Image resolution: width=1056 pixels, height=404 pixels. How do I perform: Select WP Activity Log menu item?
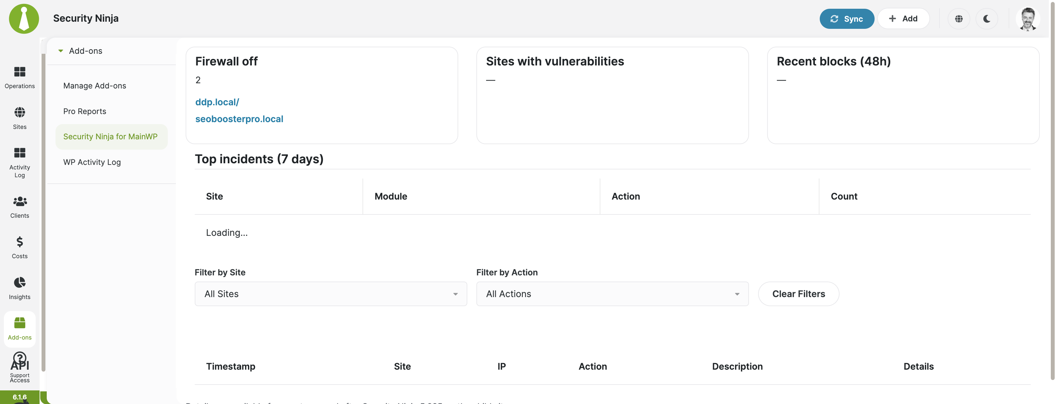tap(92, 162)
